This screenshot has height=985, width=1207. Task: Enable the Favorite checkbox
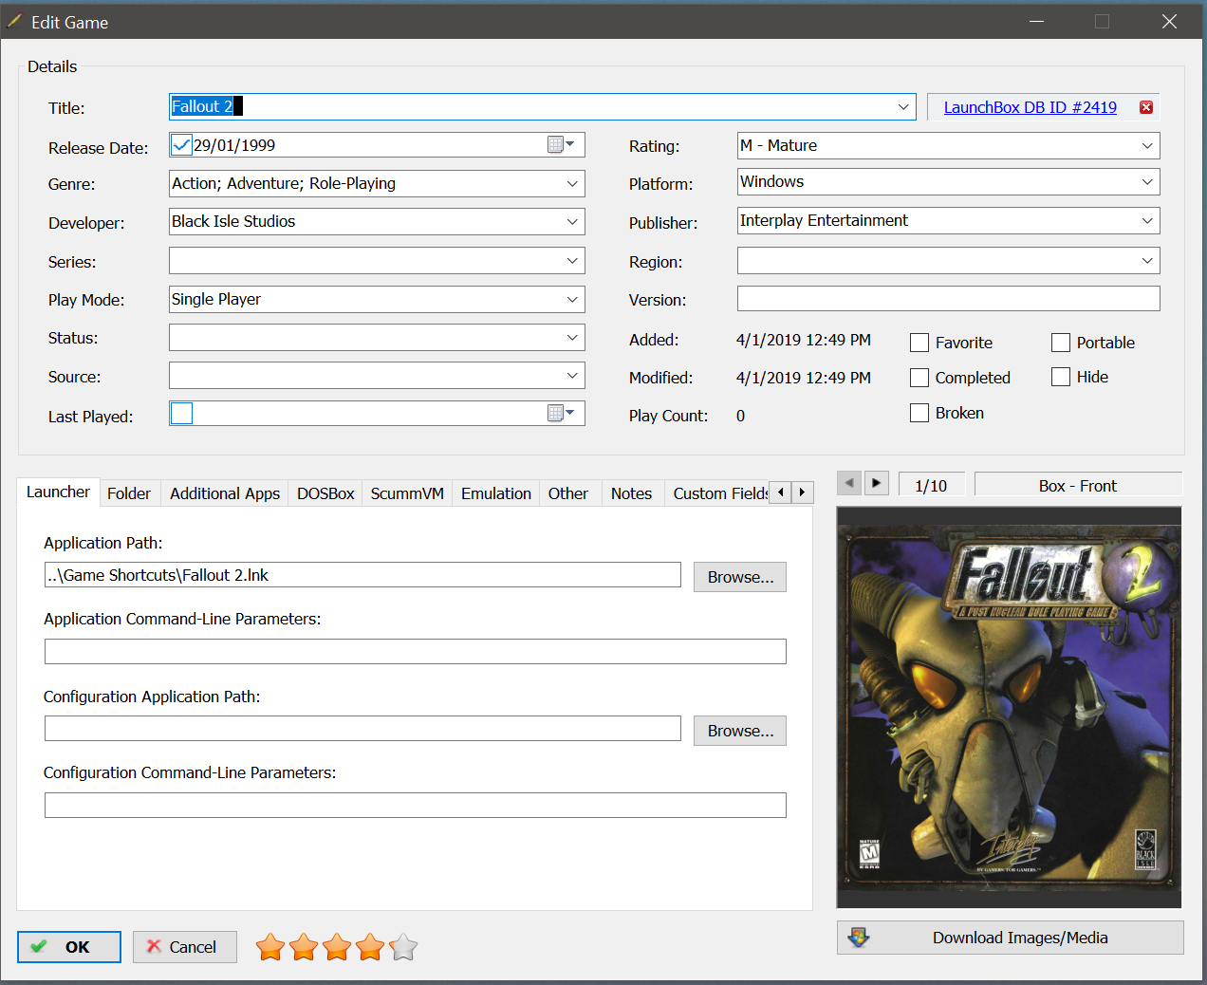coord(919,343)
